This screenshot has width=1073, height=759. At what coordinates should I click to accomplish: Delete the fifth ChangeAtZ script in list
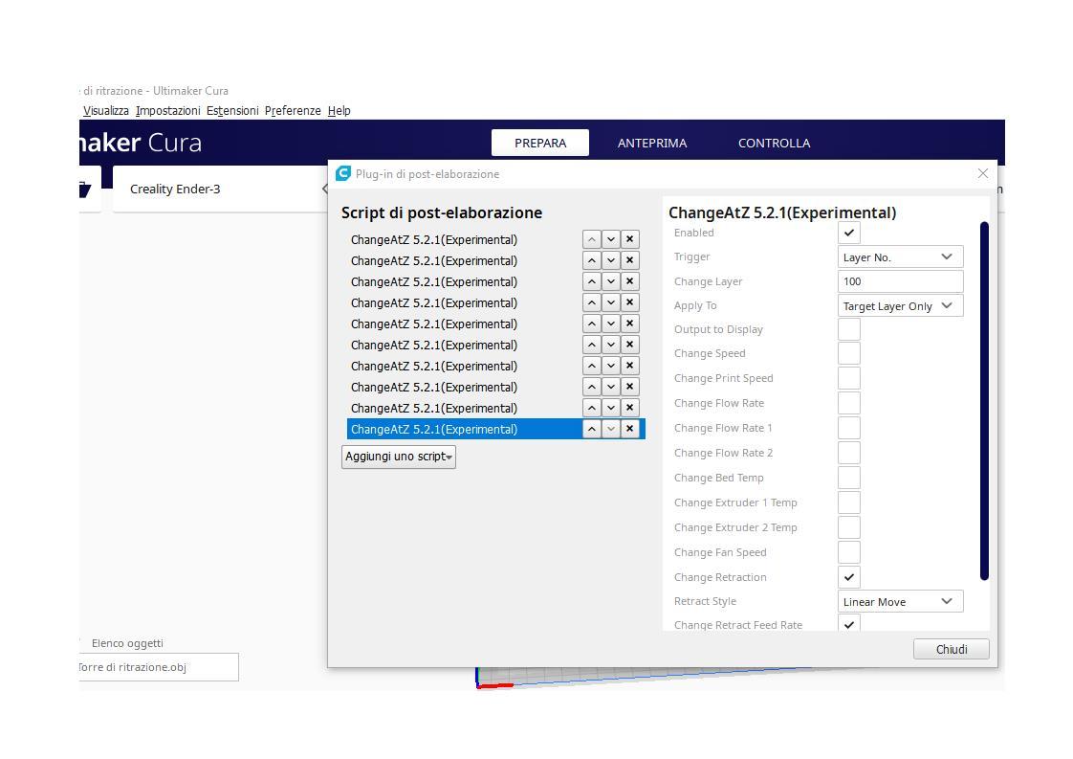coord(629,324)
